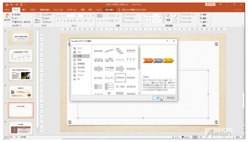Viewport: 248px width, 142px height.
Task: Click the dialog help question mark
Action: click(167, 41)
